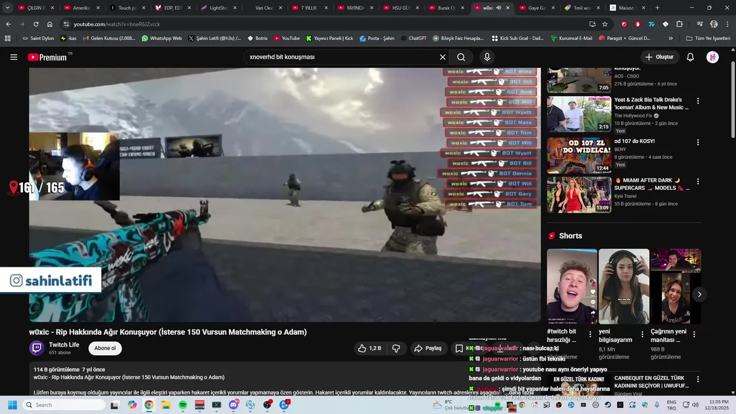The height and width of the screenshot is (414, 736).
Task: Open the YouTube guide hamburger menu
Action: pos(14,57)
